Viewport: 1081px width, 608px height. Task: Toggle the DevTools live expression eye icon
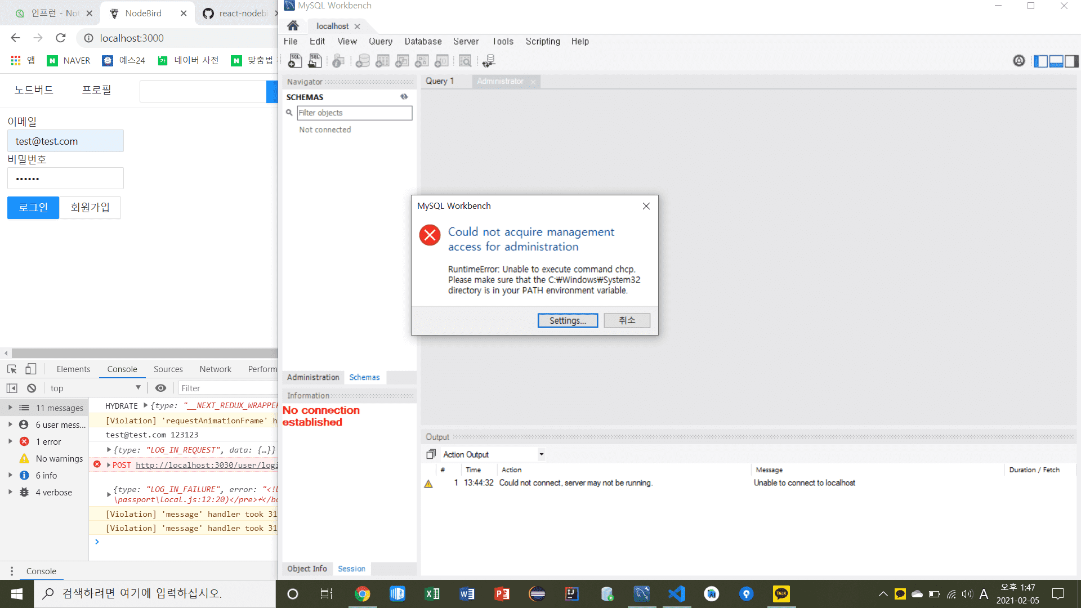point(160,388)
